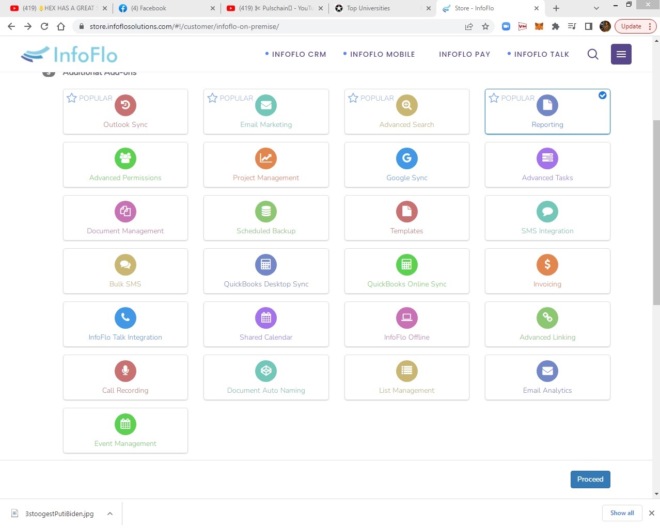
Task: Select the Call Recording microphone icon
Action: click(125, 371)
